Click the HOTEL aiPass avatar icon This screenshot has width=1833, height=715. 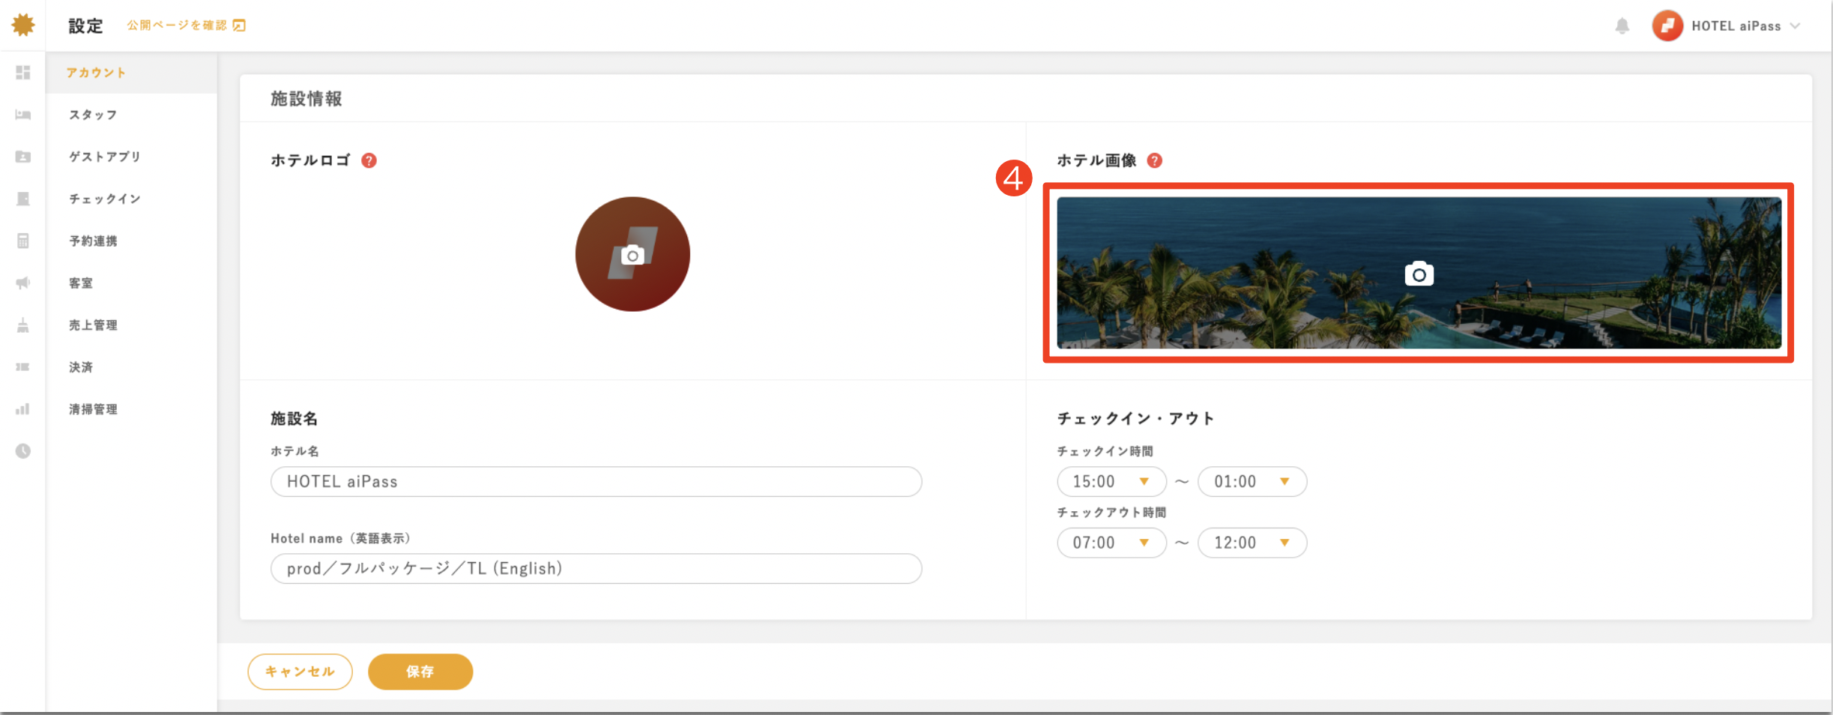click(1667, 25)
